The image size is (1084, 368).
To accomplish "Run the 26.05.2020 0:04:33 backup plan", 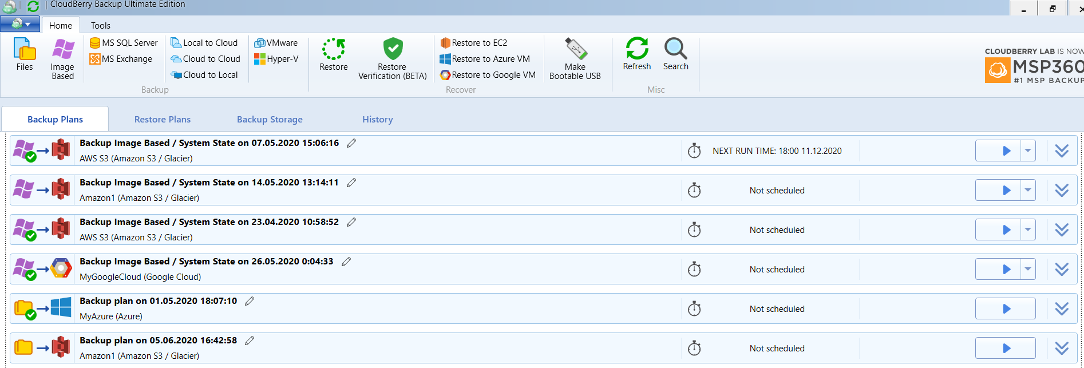I will 998,269.
